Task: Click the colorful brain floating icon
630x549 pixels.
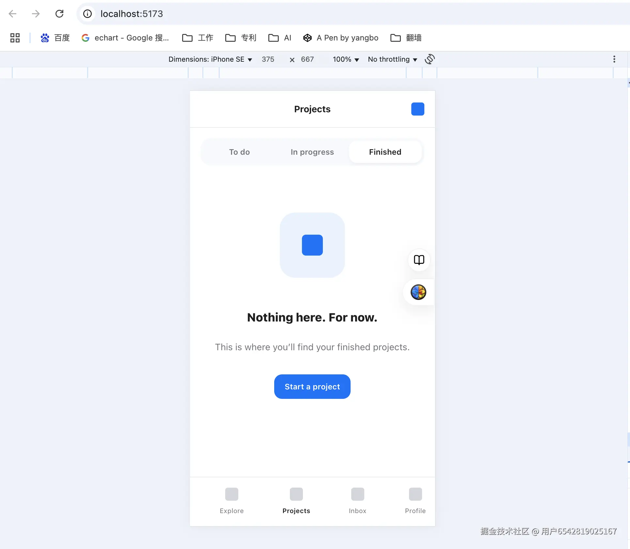Action: [x=418, y=292]
